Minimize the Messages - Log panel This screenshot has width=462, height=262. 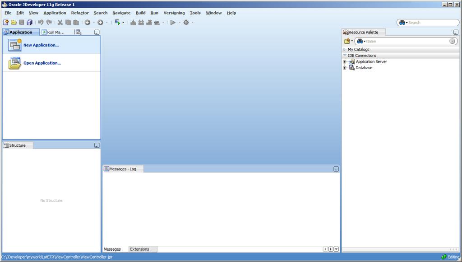pyautogui.click(x=336, y=169)
